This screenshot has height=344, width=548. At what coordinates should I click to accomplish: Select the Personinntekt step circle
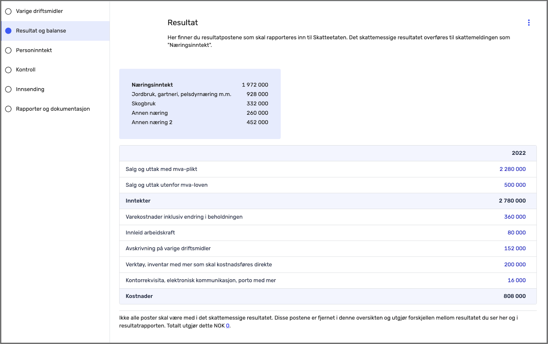(9, 51)
